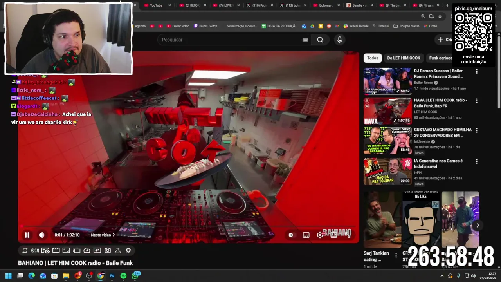Open DJ Ramon Sucesso Boiler Room thumbnail
Screen dimensions: 501x282
pos(387,81)
